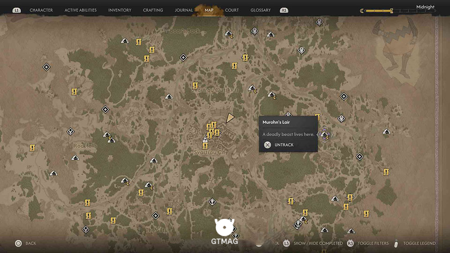Click the circle Back controller icon
The image size is (450, 253).
(x=18, y=244)
